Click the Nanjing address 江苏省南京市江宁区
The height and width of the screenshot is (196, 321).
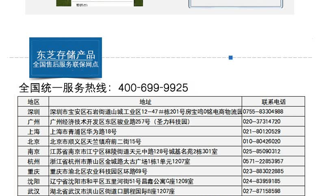tap(133, 152)
